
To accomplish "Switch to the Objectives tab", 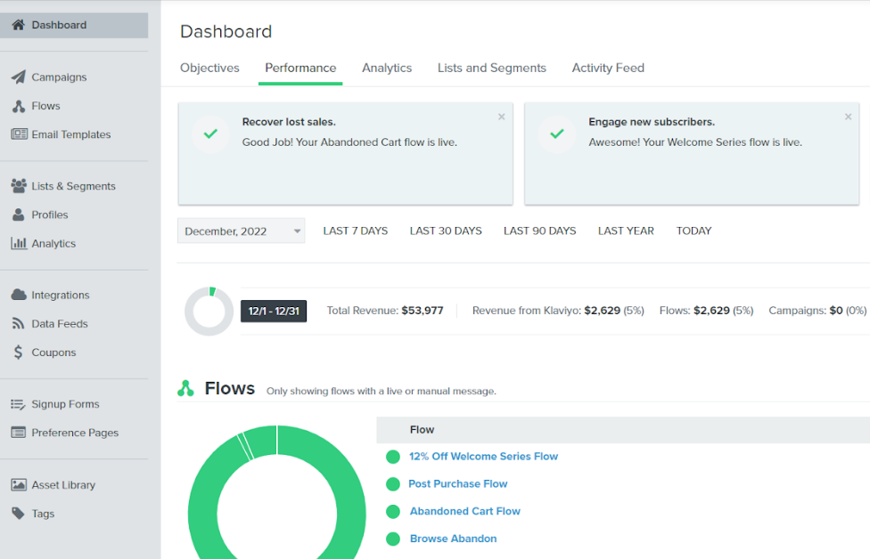I will pyautogui.click(x=209, y=68).
